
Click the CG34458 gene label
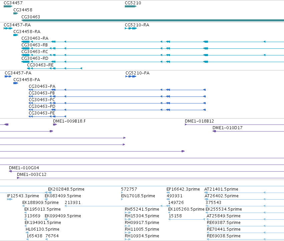23,10
